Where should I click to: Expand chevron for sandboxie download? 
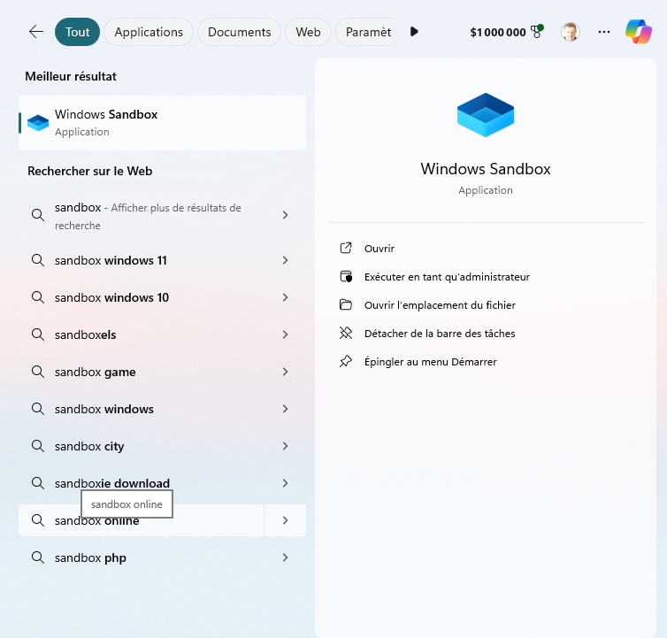286,483
